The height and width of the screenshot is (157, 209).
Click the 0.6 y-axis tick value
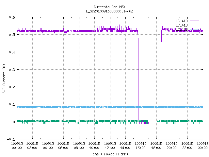point(12,17)
